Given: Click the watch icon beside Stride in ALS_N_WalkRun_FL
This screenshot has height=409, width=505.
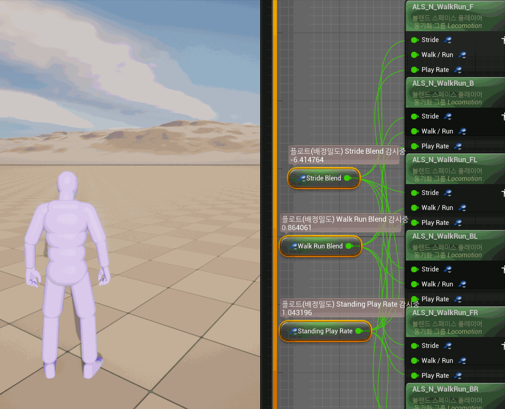Looking at the screenshot, I should tap(448, 193).
